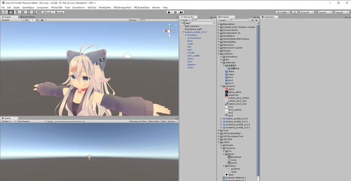
Task: Select the Scale tool
Action: [x=23, y=12]
